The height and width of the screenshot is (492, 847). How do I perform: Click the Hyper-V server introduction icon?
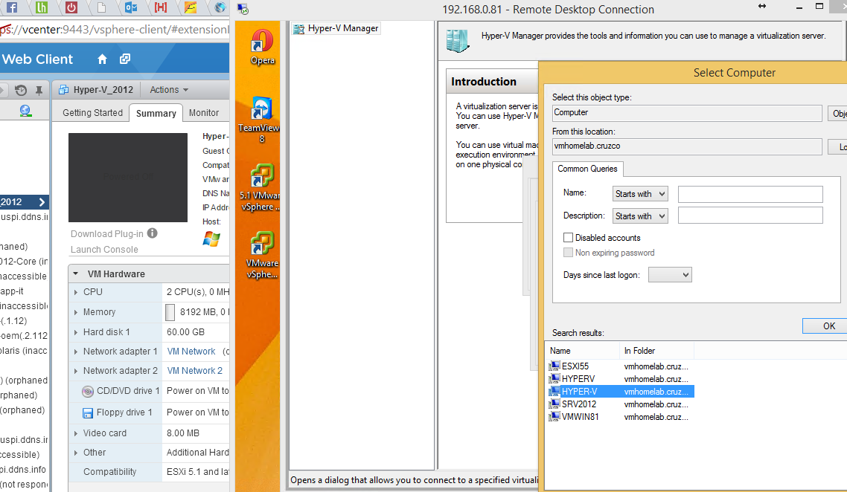click(457, 40)
